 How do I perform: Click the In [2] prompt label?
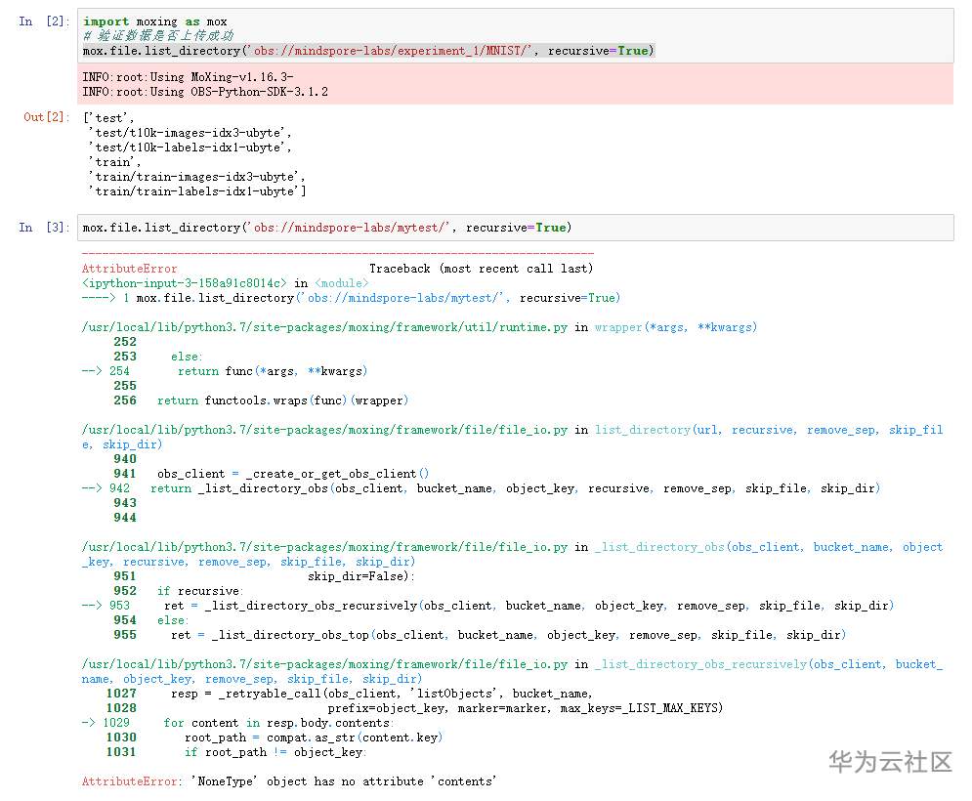coord(43,21)
